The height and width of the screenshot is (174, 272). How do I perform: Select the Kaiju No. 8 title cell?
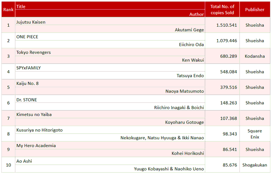(110, 83)
